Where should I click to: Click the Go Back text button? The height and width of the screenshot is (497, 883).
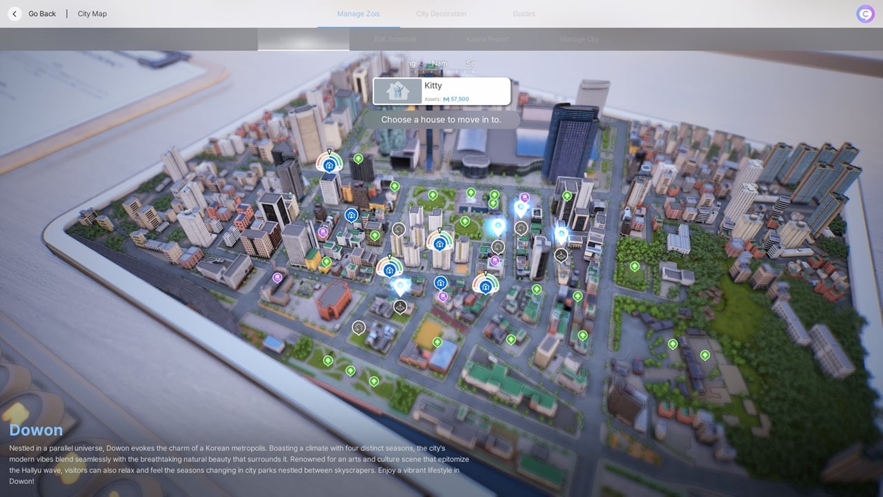[42, 14]
